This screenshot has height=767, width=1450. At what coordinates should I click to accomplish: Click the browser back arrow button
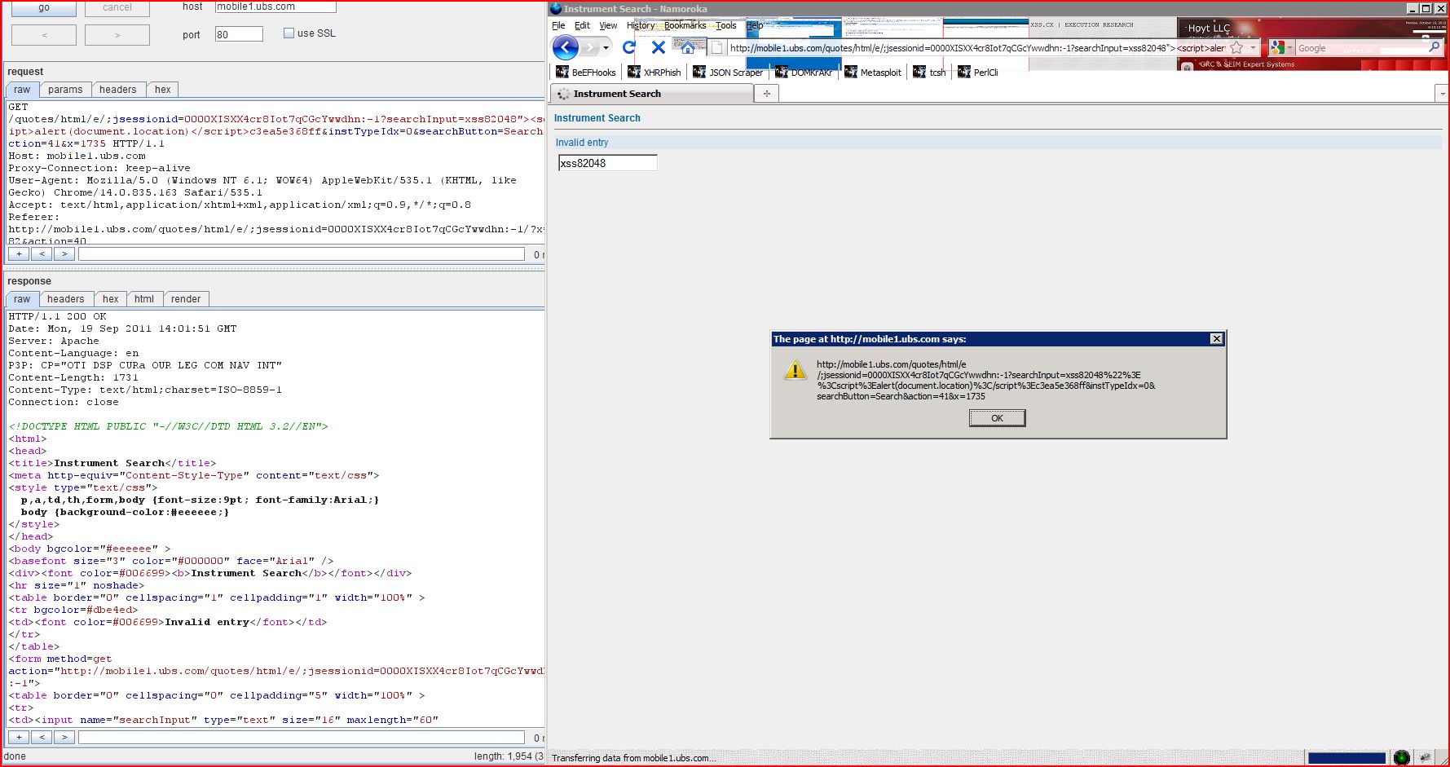pos(566,47)
